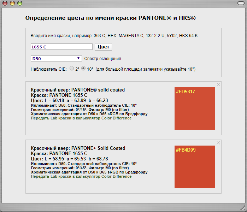Click the Цвет button

(x=103, y=47)
